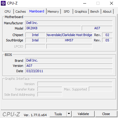Screen dimensions: 118x118
Task: Select the Memory tab
Action: pyautogui.click(x=53, y=12)
